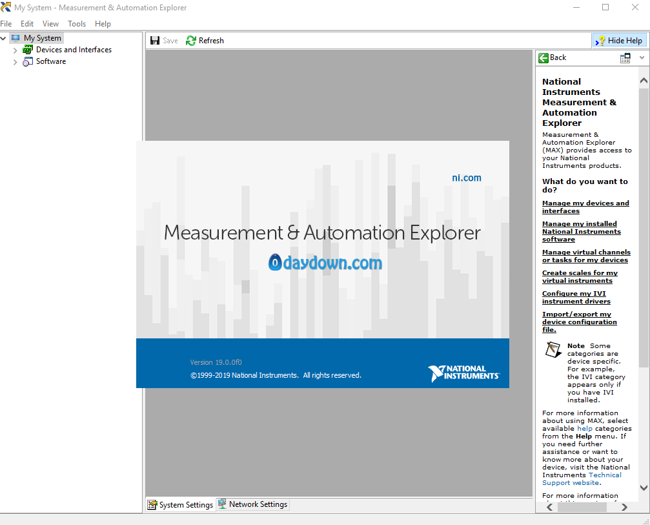Collapse the My System tree node
The width and height of the screenshot is (650, 525).
[x=3, y=38]
